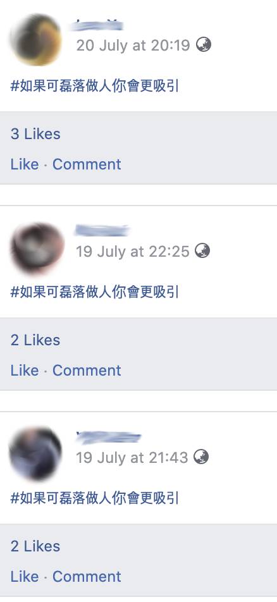Click the globe icon beside 19 July 21:43
The image size is (277, 602).
click(x=201, y=457)
